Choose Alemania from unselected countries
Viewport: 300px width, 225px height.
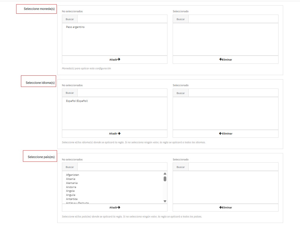click(72, 183)
